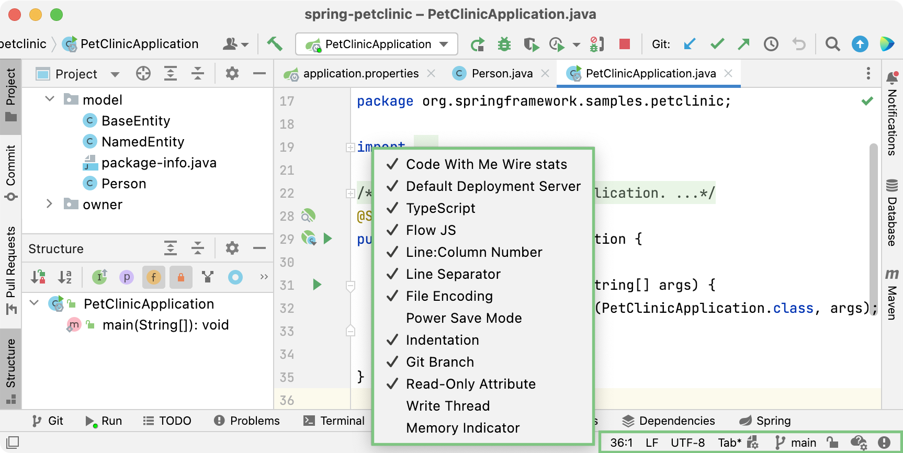Toggle Show Properties in Structure toolbar
Image resolution: width=903 pixels, height=453 pixels.
127,277
